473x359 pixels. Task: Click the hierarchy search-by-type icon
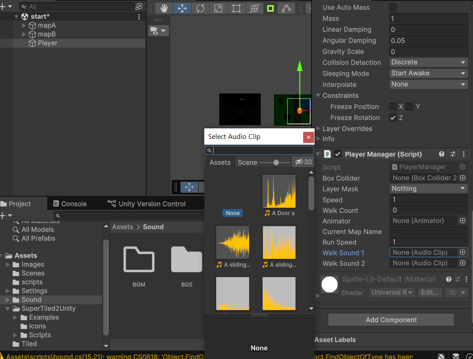139,6
